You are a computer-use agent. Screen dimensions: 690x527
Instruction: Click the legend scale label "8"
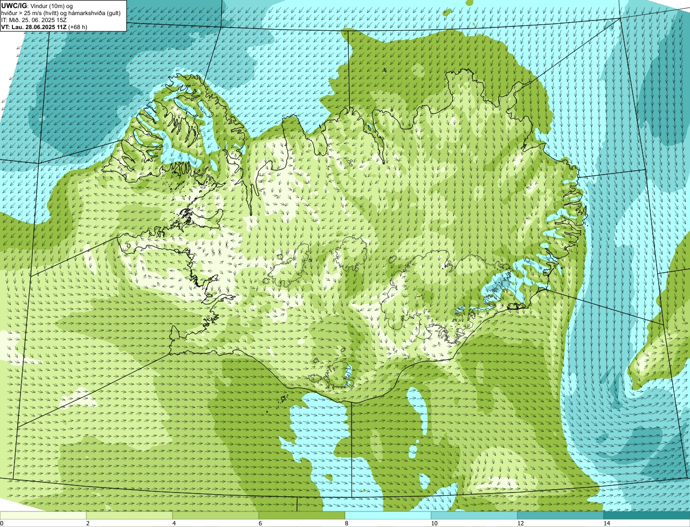(346, 523)
